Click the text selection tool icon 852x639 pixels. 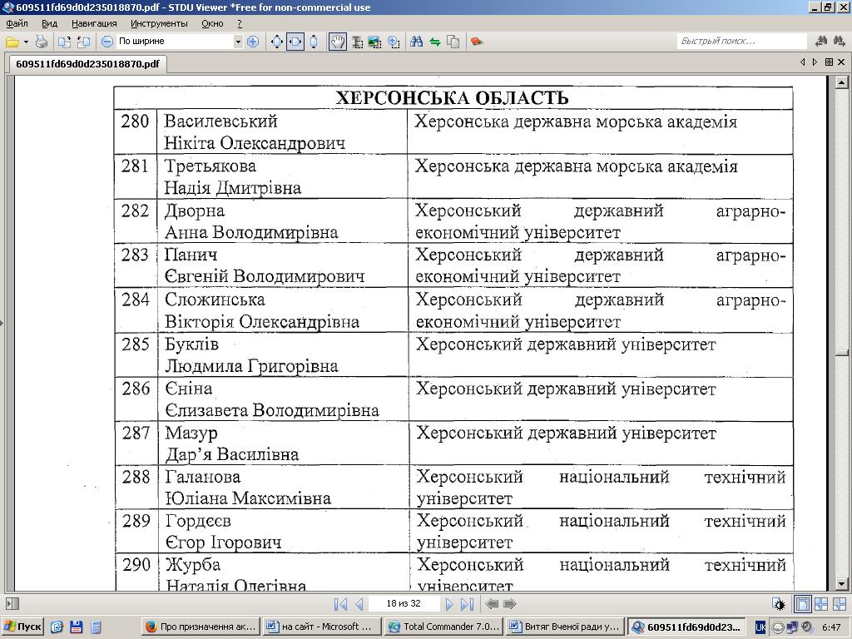point(357,42)
